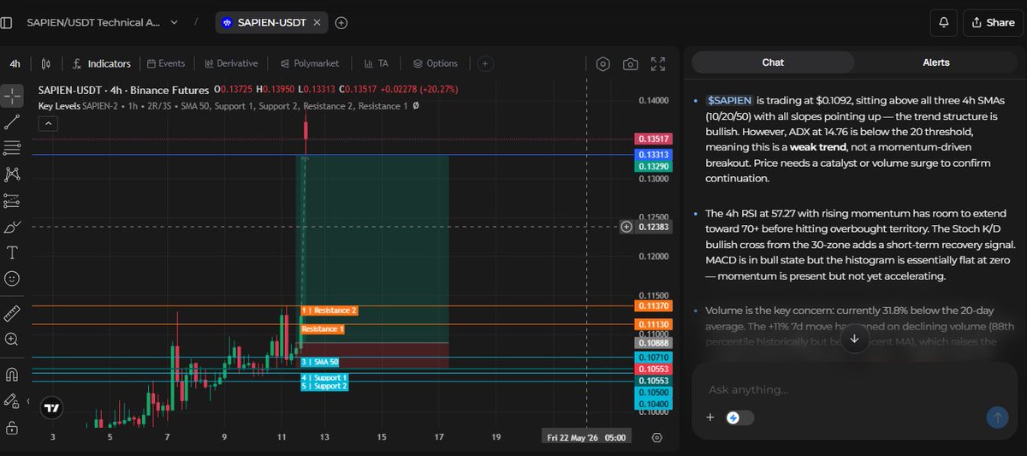Click the Share button
This screenshot has height=456, width=1027.
coord(992,22)
